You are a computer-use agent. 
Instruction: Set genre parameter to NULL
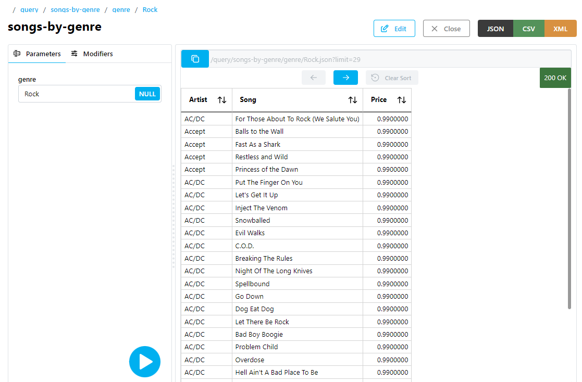pyautogui.click(x=147, y=94)
